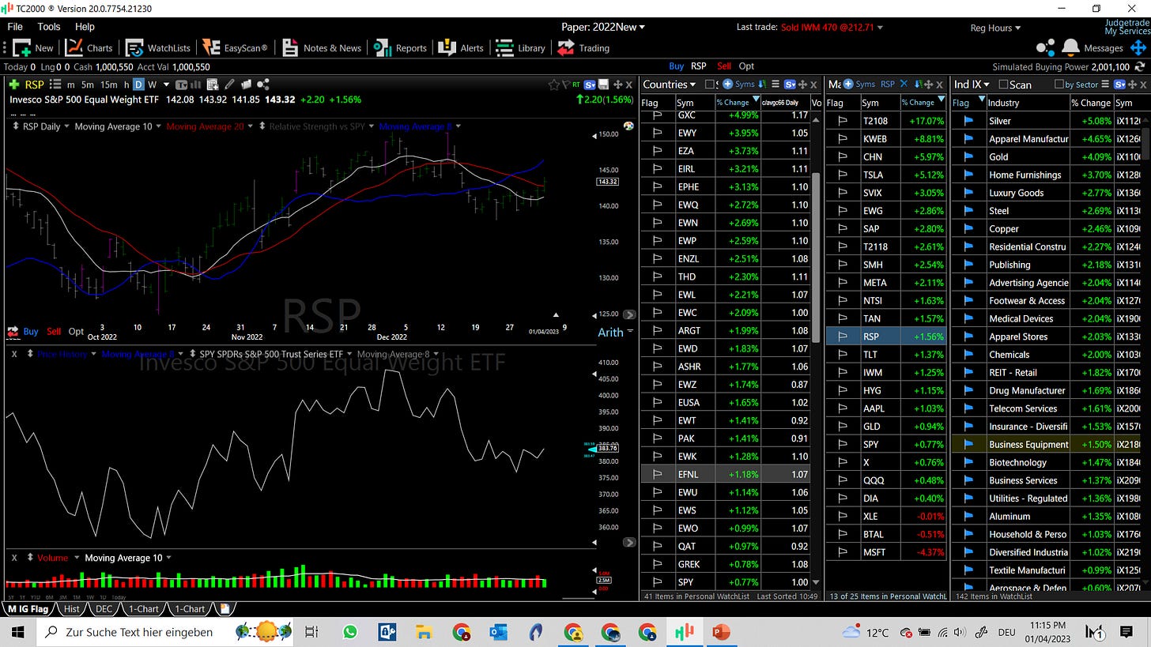Switch chart to hourly (h) timeframe
1151x647 pixels.
pos(126,85)
